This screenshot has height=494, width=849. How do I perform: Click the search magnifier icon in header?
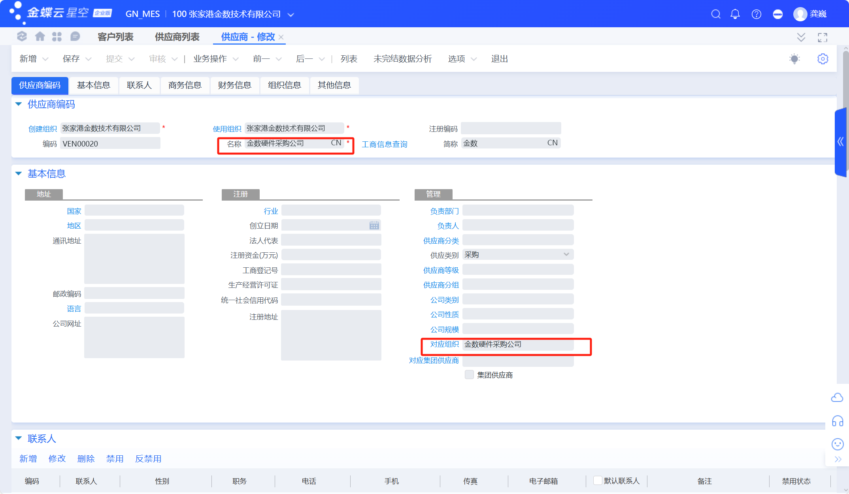[x=715, y=14]
